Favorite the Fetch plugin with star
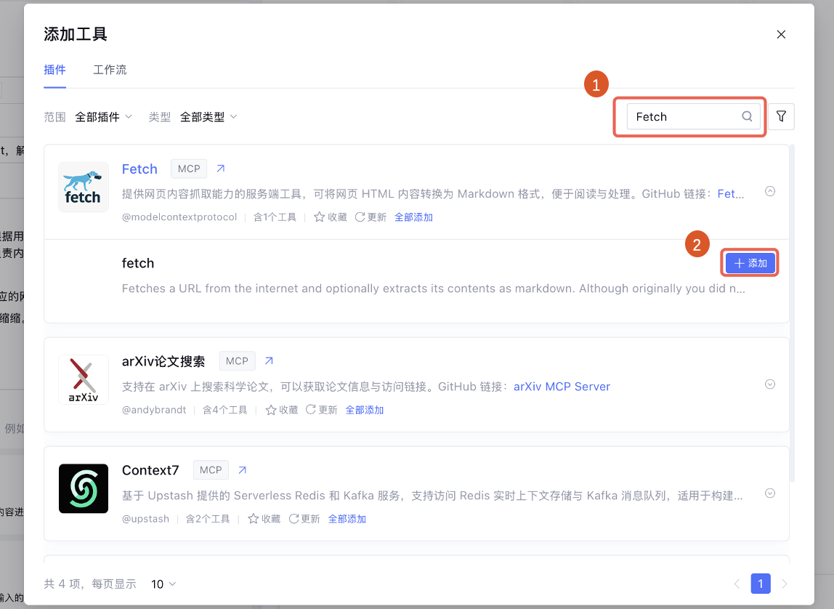The image size is (834, 609). tap(330, 217)
